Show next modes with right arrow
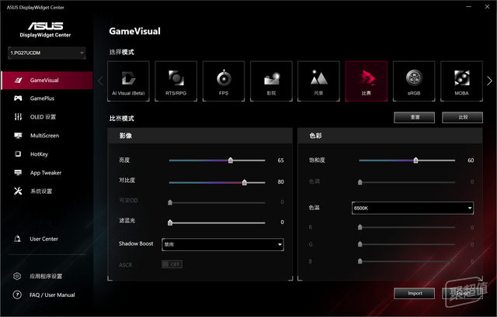Viewport: 497px width, 317px height. click(x=489, y=81)
